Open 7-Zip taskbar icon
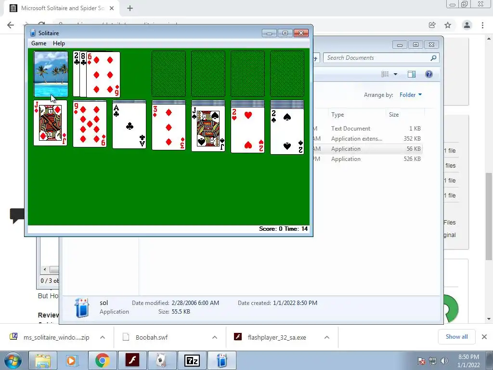This screenshot has width=493, height=370. click(192, 360)
